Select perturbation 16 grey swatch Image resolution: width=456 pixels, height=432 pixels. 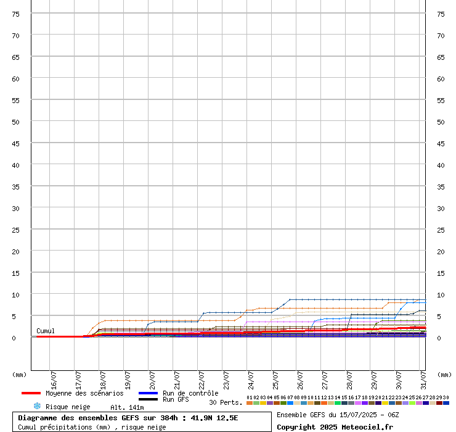click(351, 403)
